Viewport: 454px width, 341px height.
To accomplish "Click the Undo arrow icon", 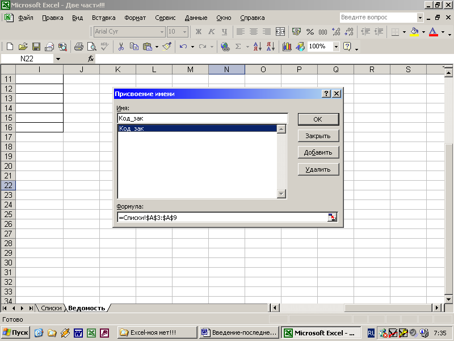I will pos(183,47).
